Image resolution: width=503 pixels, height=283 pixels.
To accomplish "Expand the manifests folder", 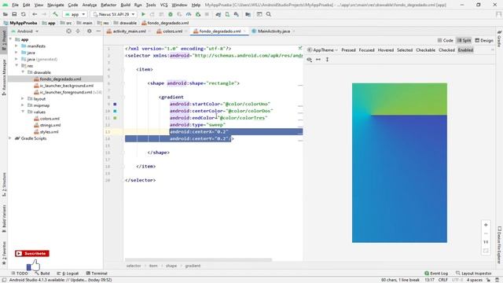I will point(17,46).
